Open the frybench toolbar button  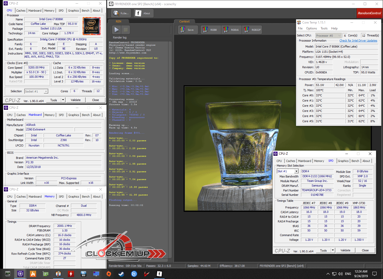[121, 13]
